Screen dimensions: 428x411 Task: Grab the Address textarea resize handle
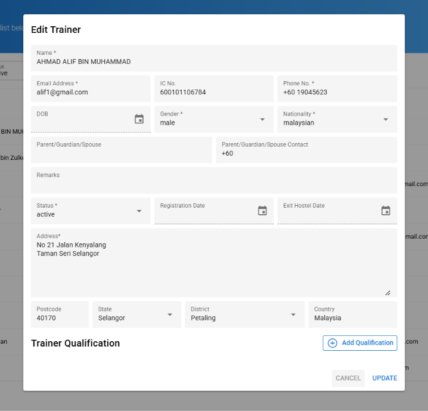pos(388,293)
